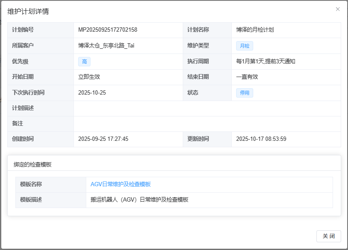
Task: Select the plan number MP20250925172702158
Action: [108, 30]
